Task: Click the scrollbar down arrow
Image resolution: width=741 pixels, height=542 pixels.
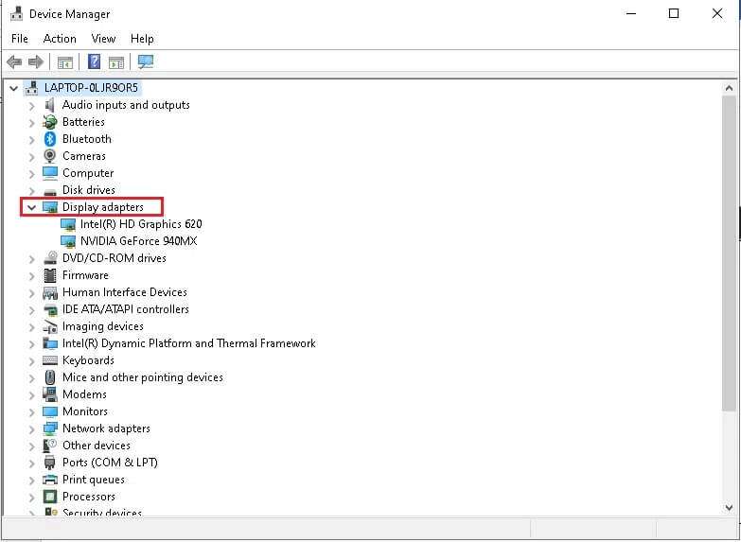Action: (729, 508)
